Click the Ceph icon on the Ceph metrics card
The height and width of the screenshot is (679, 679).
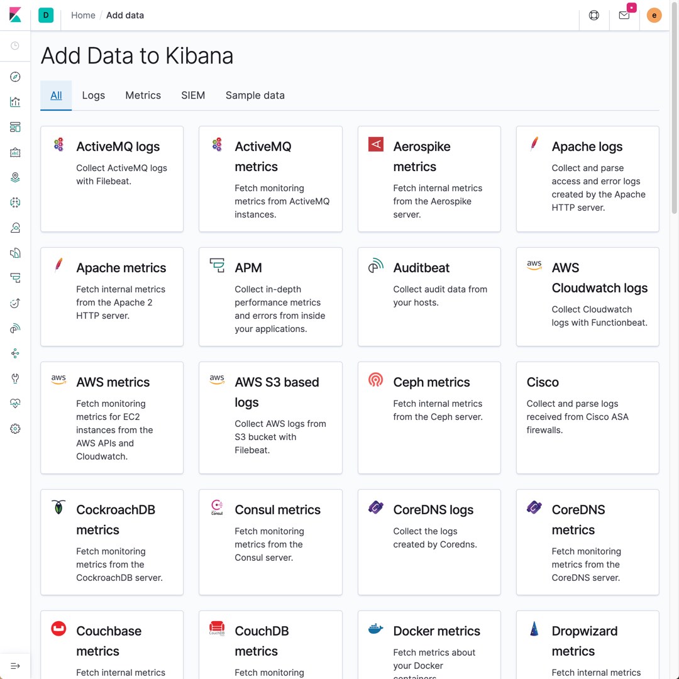[x=375, y=380]
